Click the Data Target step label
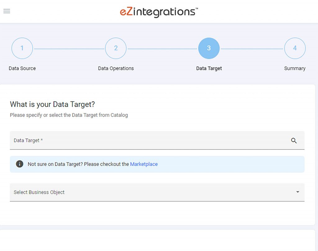 point(209,68)
